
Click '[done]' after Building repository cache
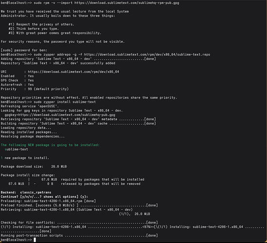point(150,123)
